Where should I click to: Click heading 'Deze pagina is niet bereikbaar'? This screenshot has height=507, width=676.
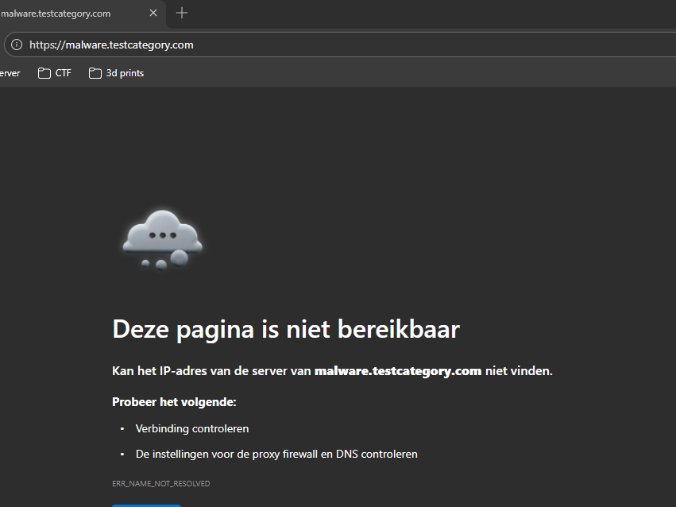(286, 328)
